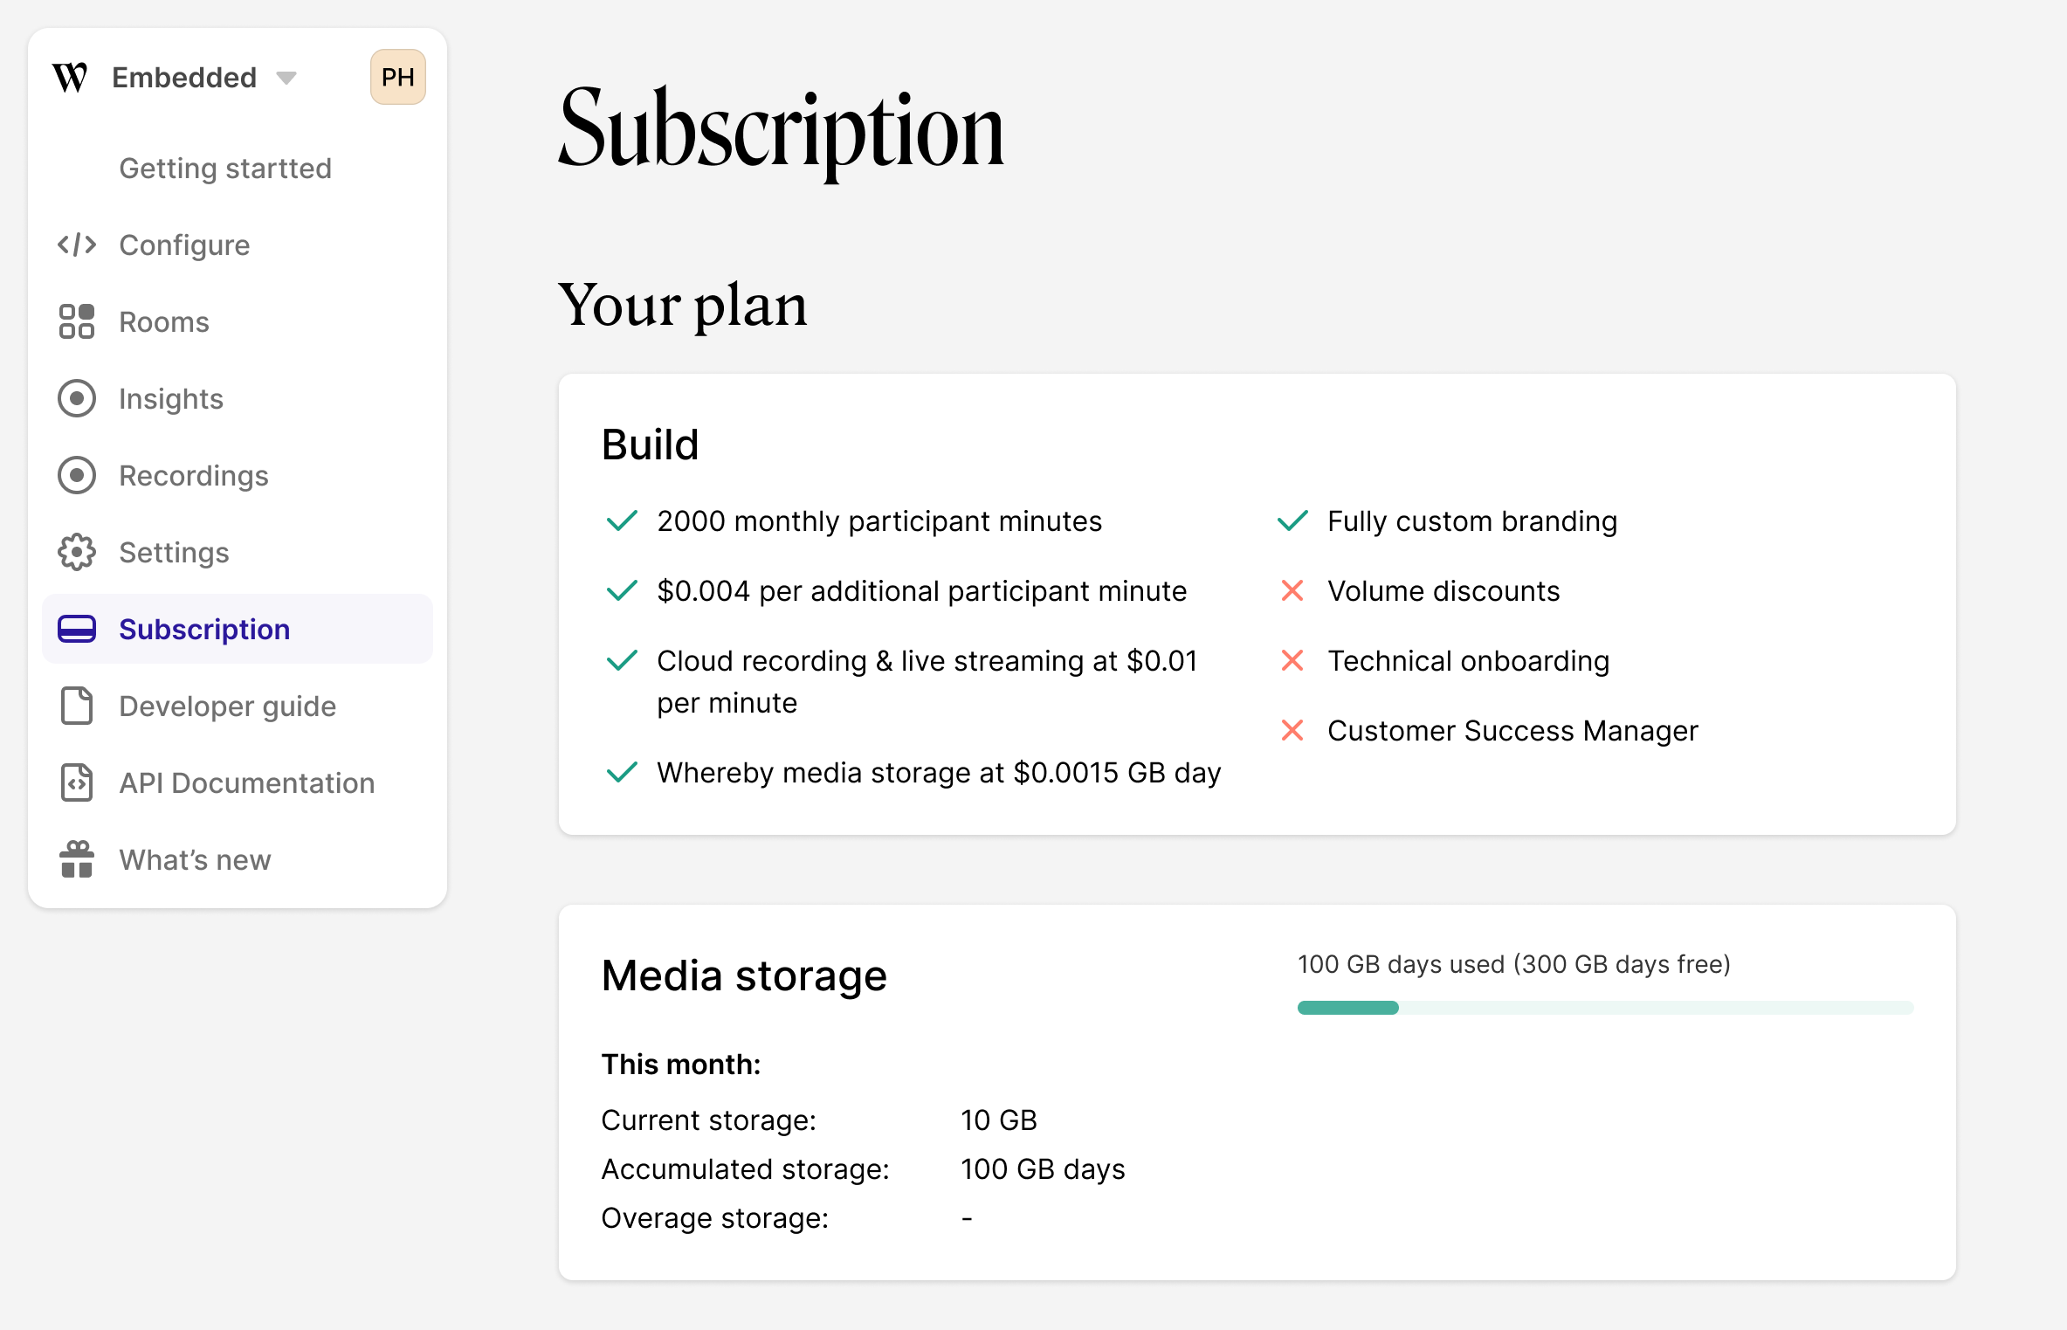Viewport: 2067px width, 1330px height.
Task: Open the Embedded product switcher
Action: (x=205, y=78)
